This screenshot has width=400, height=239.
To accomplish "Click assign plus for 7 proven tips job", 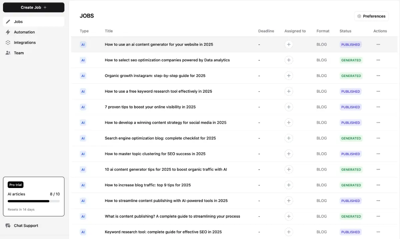I will [289, 107].
